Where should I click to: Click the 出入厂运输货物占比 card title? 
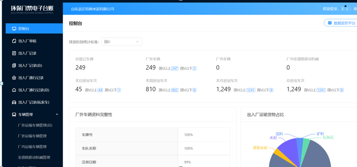(265, 115)
